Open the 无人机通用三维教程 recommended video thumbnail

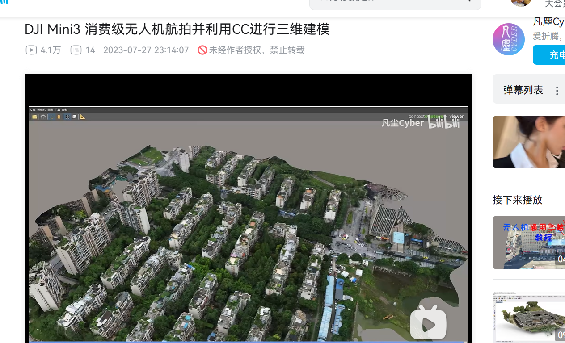coord(529,243)
